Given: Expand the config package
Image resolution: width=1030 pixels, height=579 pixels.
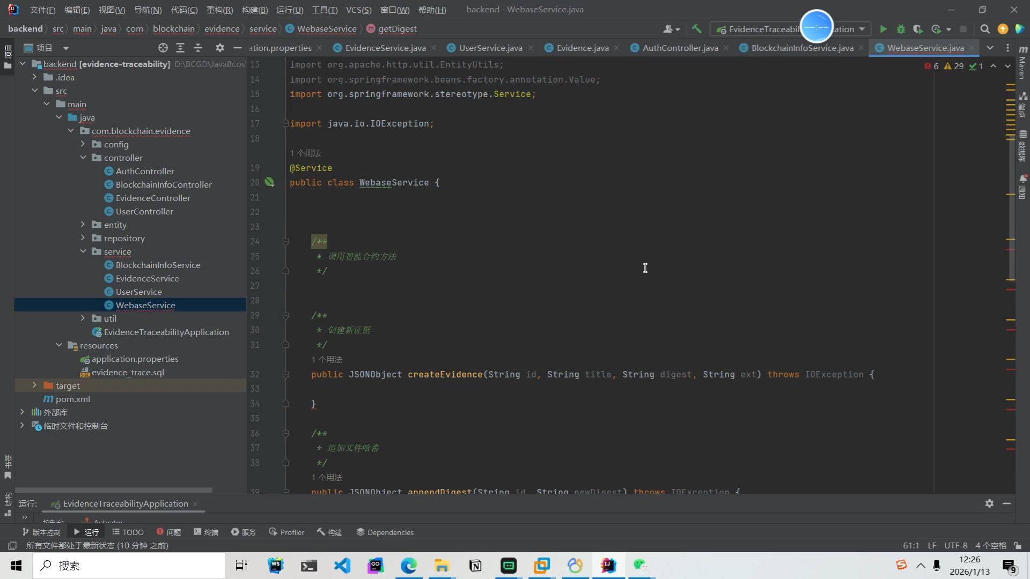Looking at the screenshot, I should (x=83, y=144).
